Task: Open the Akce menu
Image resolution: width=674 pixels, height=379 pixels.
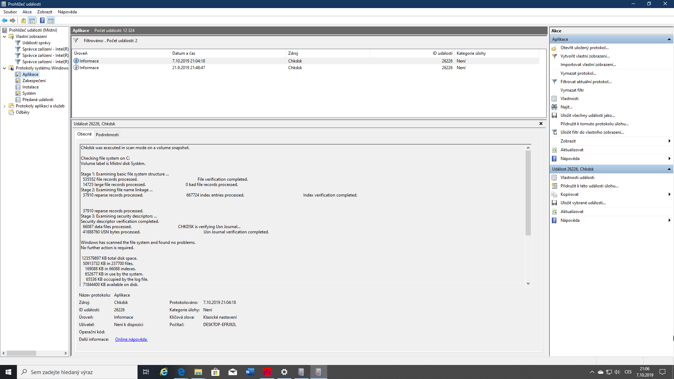Action: 27,12
